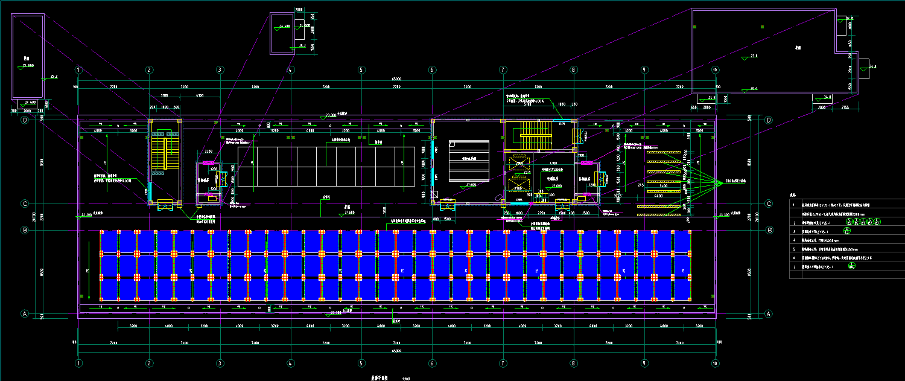Select bottom-row grid axis bubble 4

coord(291,363)
